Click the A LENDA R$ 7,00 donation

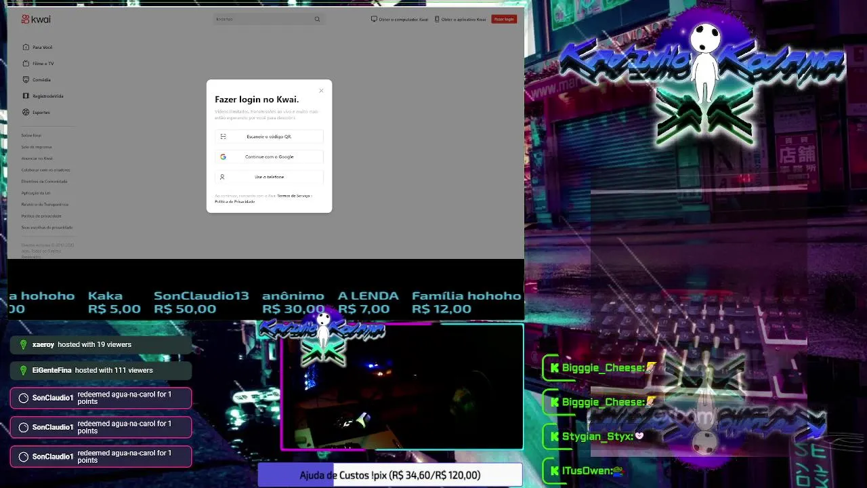pos(368,302)
